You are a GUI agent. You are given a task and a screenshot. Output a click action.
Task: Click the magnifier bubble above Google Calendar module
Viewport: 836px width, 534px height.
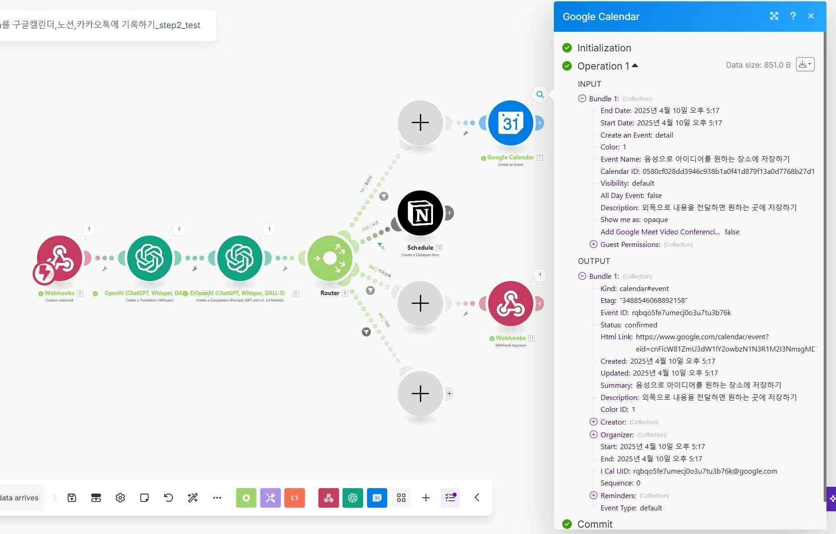tap(540, 94)
